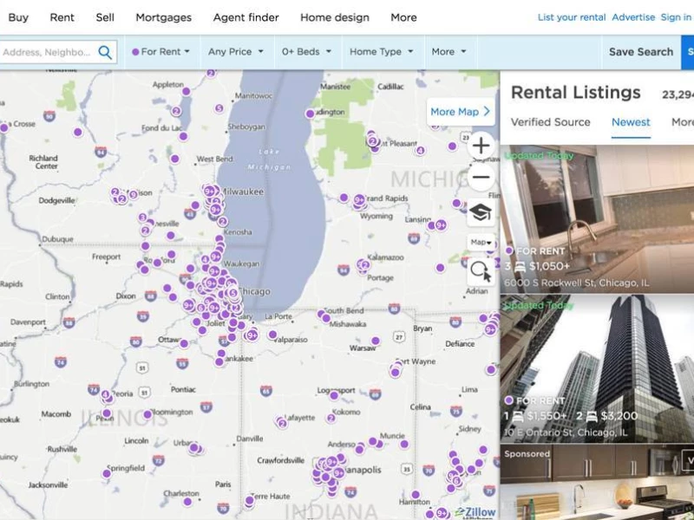The height and width of the screenshot is (520, 694).
Task: Click the marker numbered 5 near Manitowoc
Action: click(219, 108)
